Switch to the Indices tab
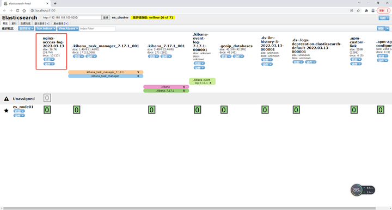Image resolution: width=392 pixels, height=210 pixels. (x=14, y=23)
